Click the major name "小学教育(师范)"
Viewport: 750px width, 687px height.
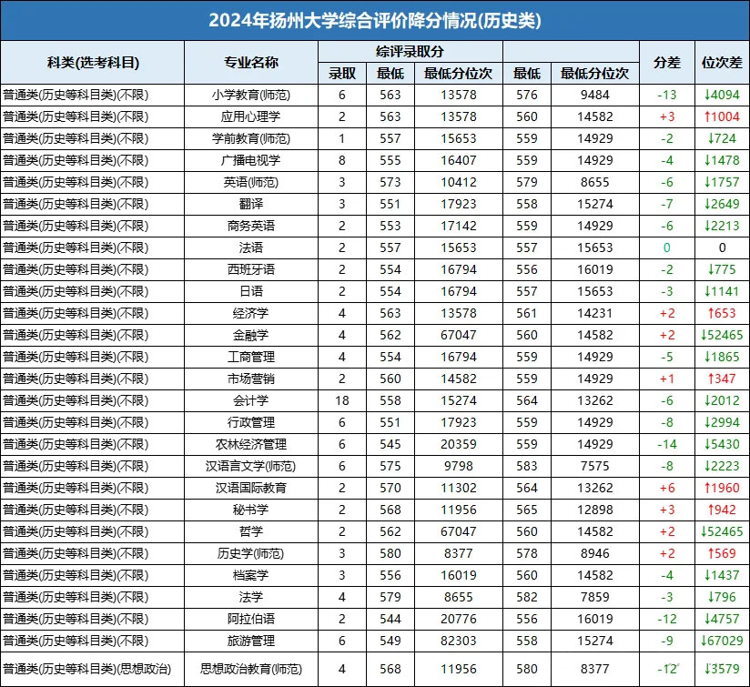pyautogui.click(x=251, y=96)
